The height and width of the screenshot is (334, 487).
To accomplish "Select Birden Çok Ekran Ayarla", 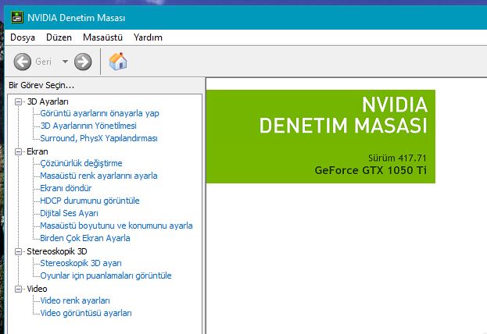I will click(x=85, y=238).
